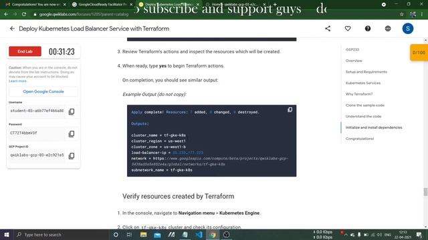Follow the Learn more link

tap(18, 81)
